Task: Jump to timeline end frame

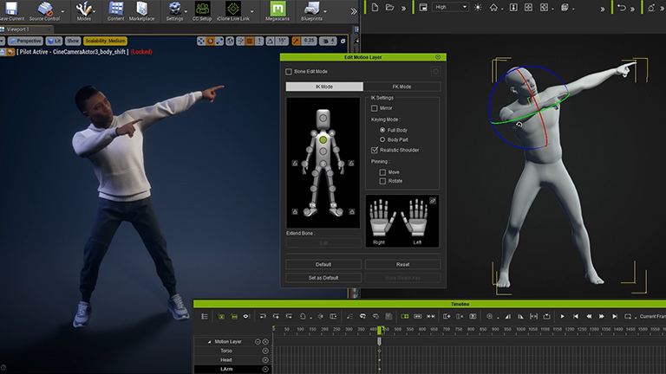Action: pyautogui.click(x=614, y=316)
